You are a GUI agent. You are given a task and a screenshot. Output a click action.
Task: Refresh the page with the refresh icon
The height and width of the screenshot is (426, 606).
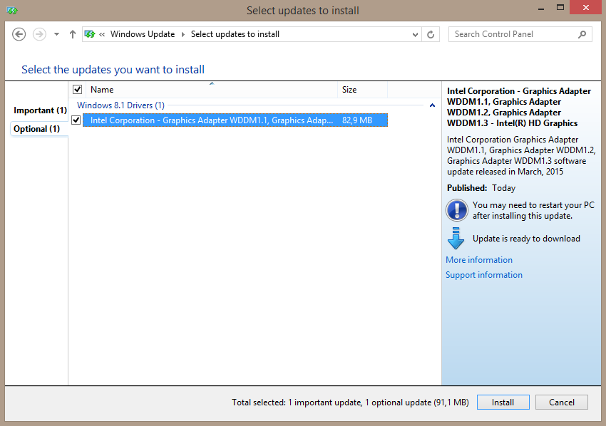click(431, 34)
